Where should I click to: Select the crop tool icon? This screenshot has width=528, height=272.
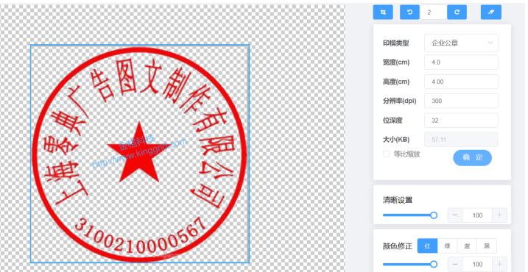pyautogui.click(x=383, y=12)
